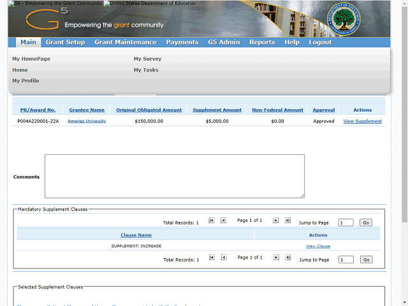Select My Profile submenu item
Viewport: 408px width, 306px height.
point(25,81)
